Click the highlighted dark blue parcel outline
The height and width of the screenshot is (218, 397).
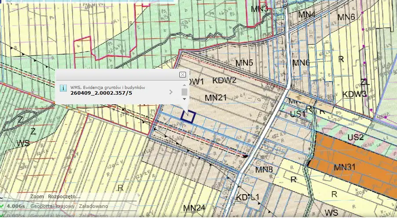pyautogui.click(x=188, y=116)
